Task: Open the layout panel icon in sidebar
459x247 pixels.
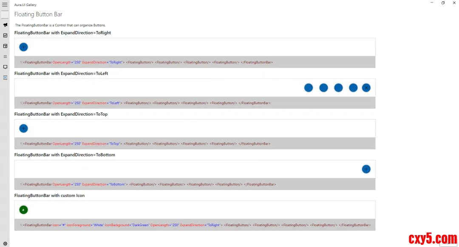Action: [5, 46]
